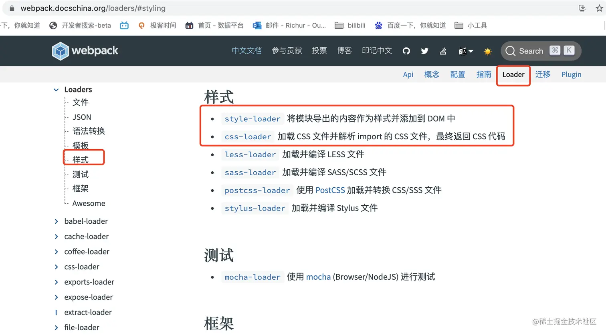This screenshot has width=606, height=335.
Task: Expand the babel-loader sidebar item
Action: coord(56,221)
